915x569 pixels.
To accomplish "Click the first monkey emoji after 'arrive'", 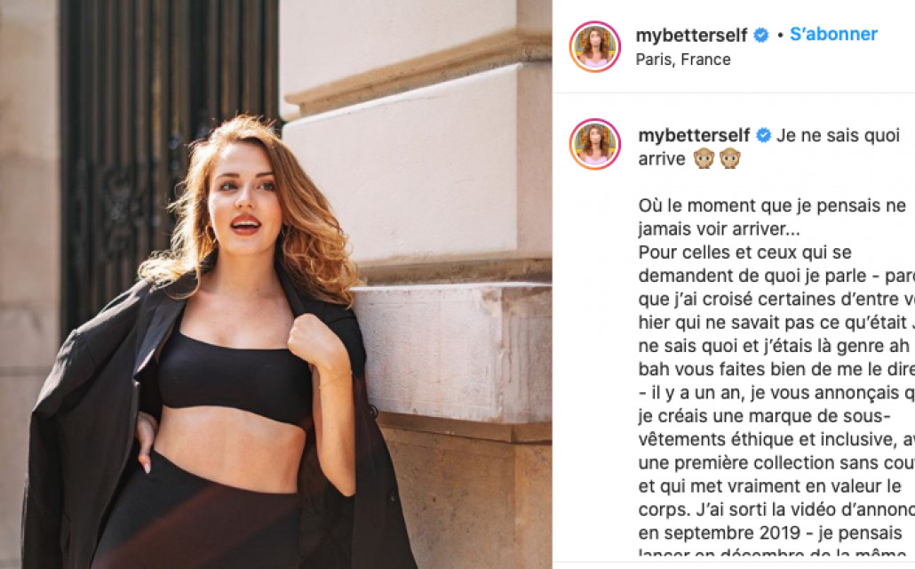I will (704, 158).
